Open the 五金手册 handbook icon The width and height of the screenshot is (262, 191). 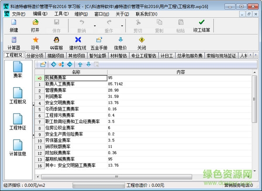[x=99, y=40]
